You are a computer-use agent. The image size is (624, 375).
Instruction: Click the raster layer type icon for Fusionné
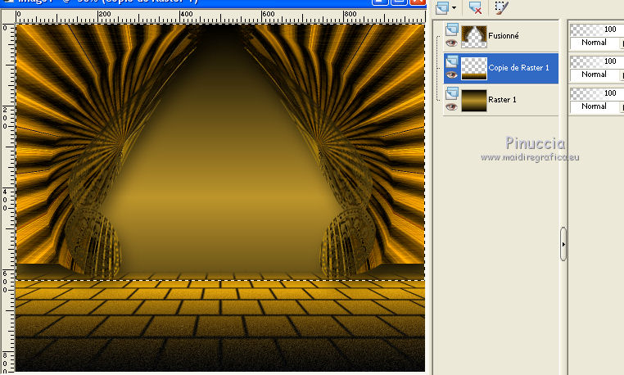452,29
